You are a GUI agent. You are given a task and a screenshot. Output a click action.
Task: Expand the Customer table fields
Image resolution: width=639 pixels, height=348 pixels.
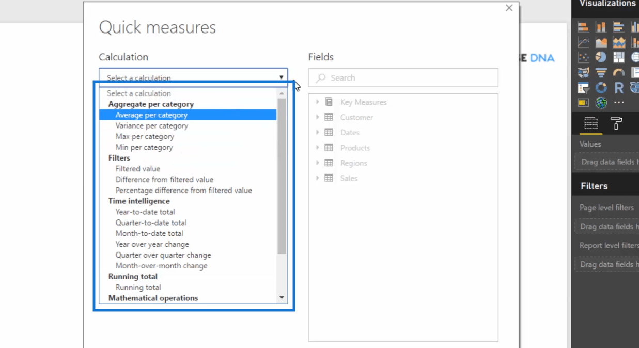317,117
